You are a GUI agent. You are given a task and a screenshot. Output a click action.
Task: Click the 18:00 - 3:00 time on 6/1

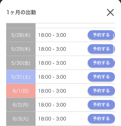coord(52,91)
